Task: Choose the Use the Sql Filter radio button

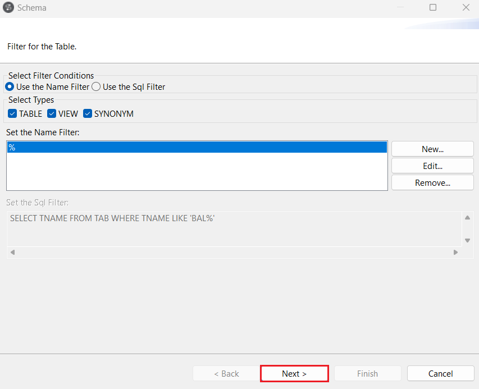Action: pyautogui.click(x=96, y=87)
